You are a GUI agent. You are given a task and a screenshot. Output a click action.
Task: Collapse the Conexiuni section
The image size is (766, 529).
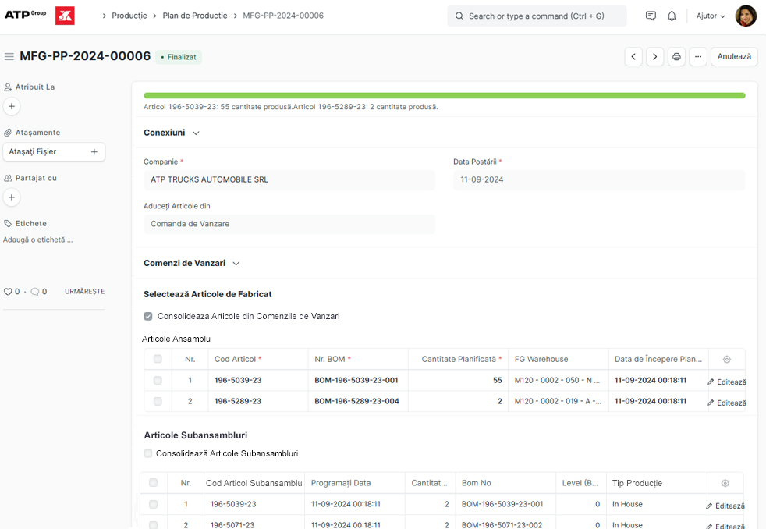point(194,133)
